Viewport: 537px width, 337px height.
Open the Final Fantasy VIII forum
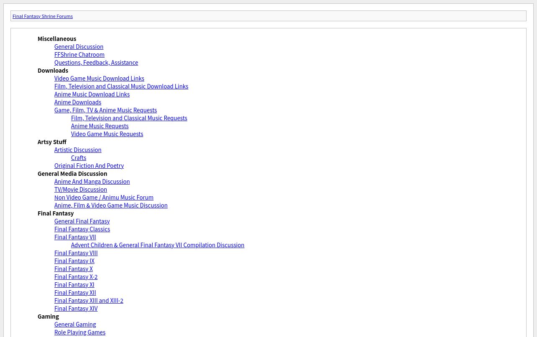point(76,253)
